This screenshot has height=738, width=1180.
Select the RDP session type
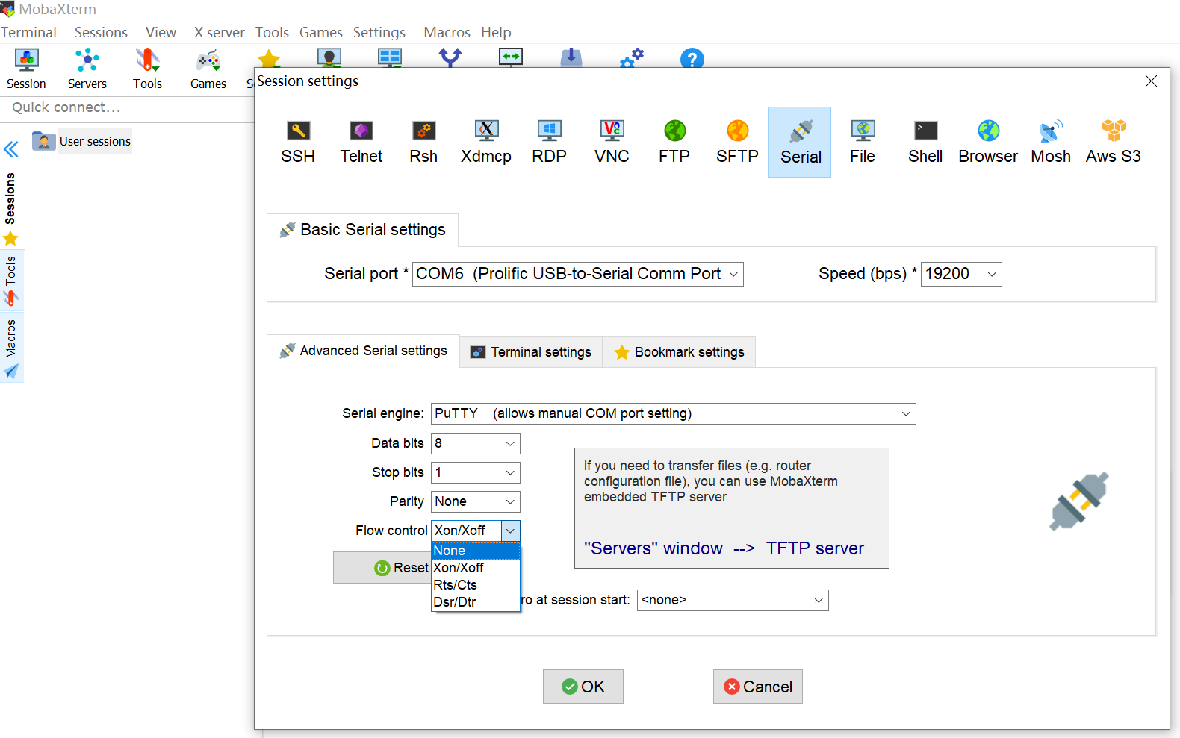(549, 142)
